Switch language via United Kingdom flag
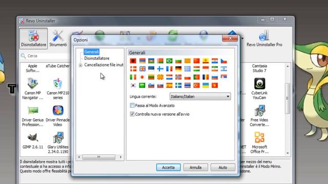Image resolution: width=328 pixels, height=184 pixels. [x=142, y=69]
